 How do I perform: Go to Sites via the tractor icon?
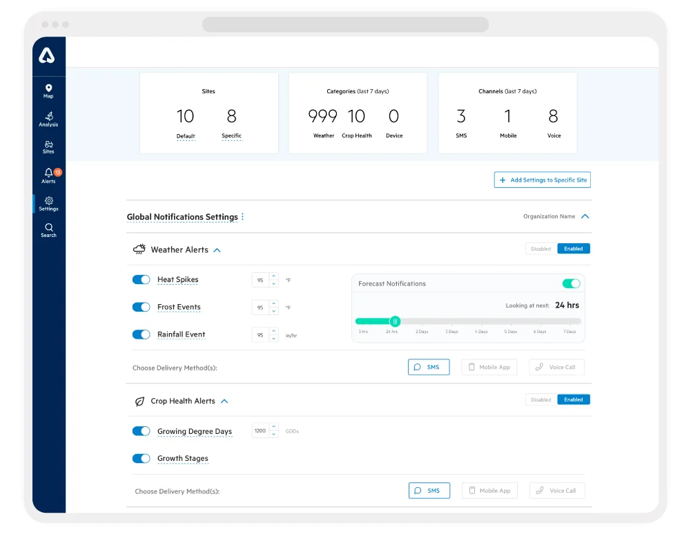point(48,147)
